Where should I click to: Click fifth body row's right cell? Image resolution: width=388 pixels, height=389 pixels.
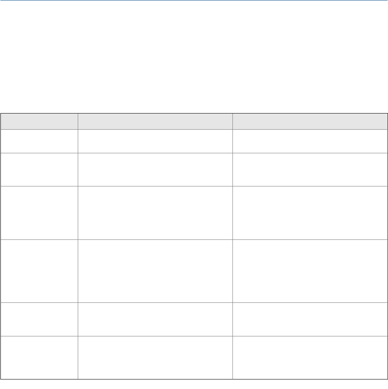tap(310, 319)
